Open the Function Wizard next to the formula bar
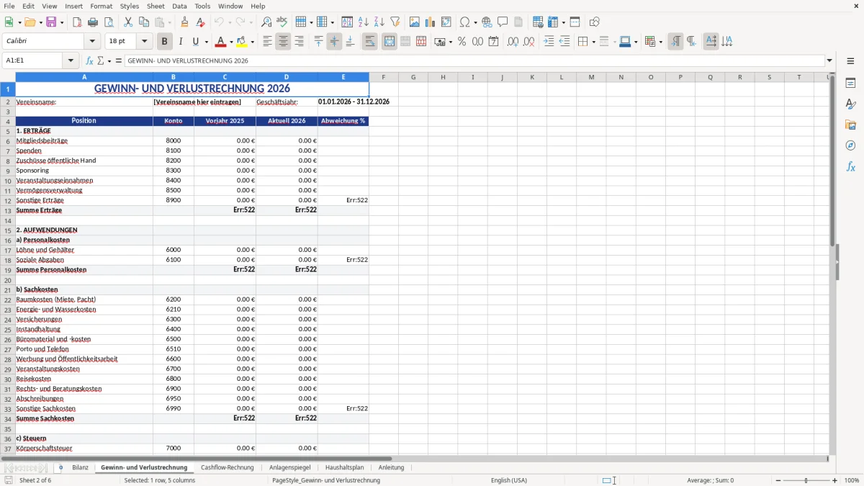This screenshot has width=864, height=486. [89, 60]
